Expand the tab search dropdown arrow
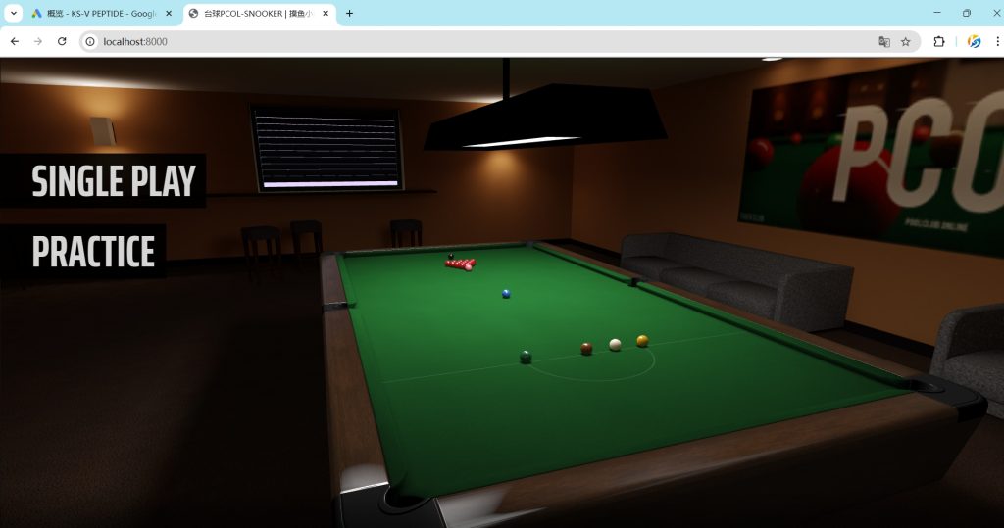 coord(13,13)
